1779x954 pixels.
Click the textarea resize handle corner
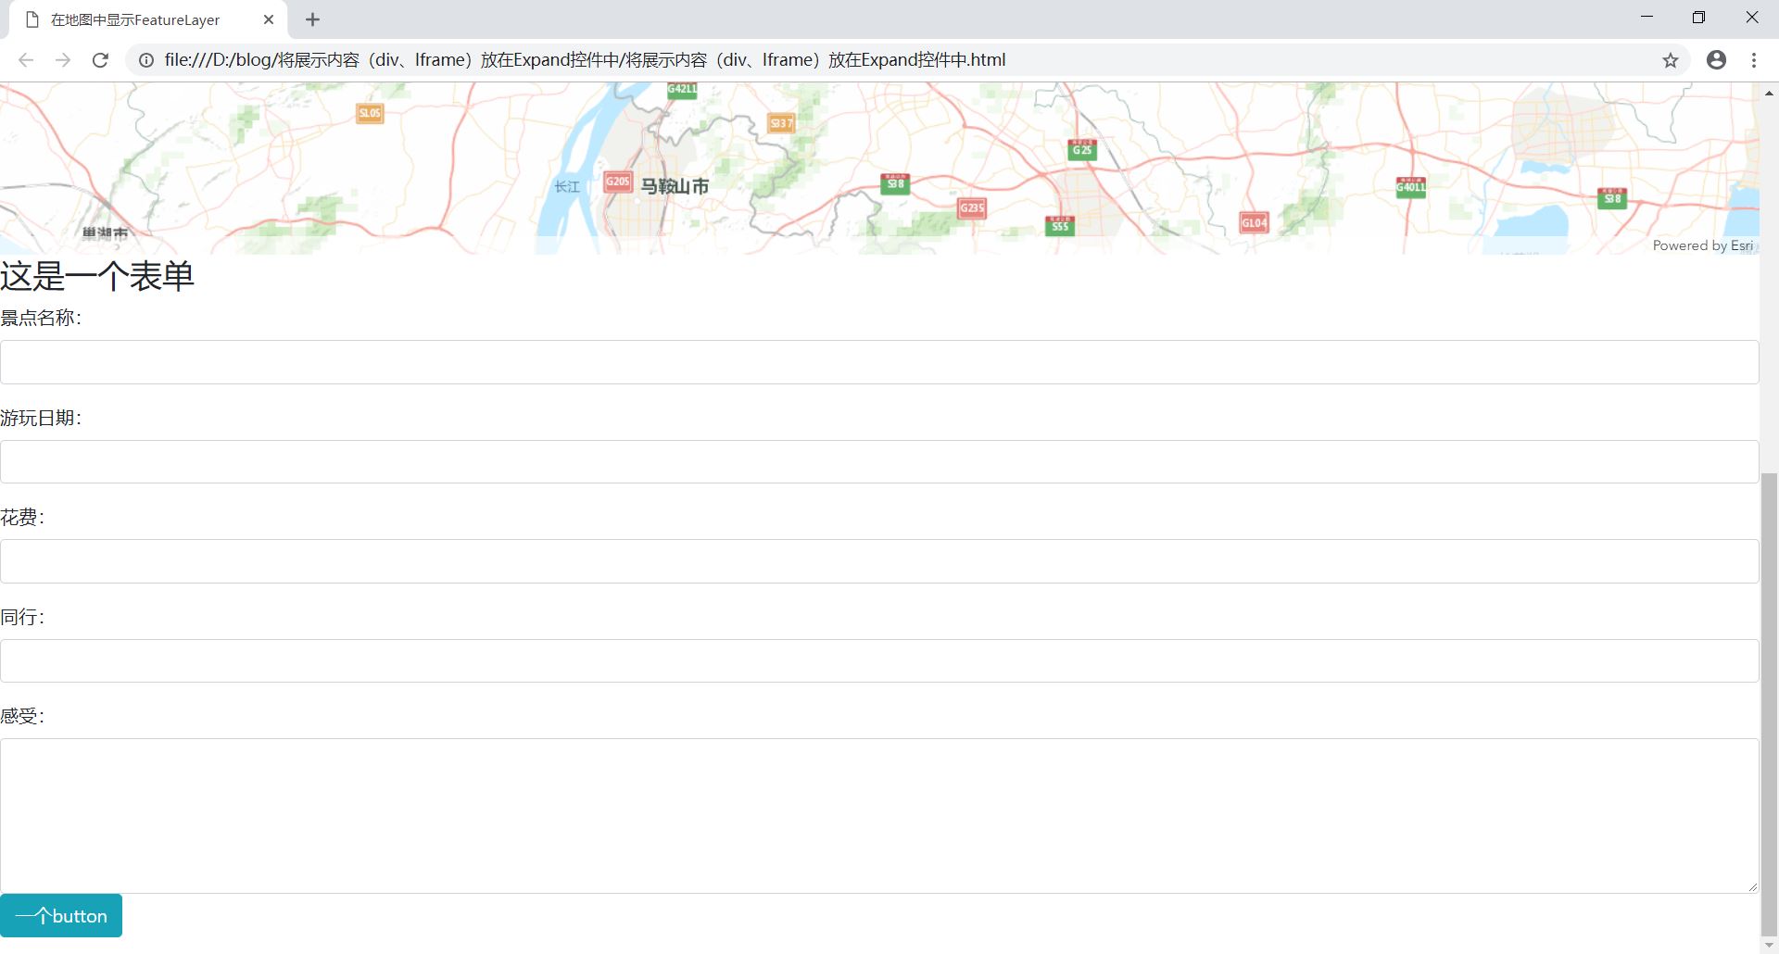point(1752,886)
